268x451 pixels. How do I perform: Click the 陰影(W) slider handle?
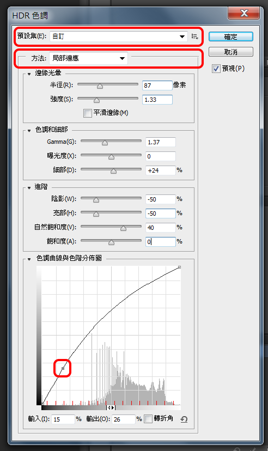coord(96,199)
